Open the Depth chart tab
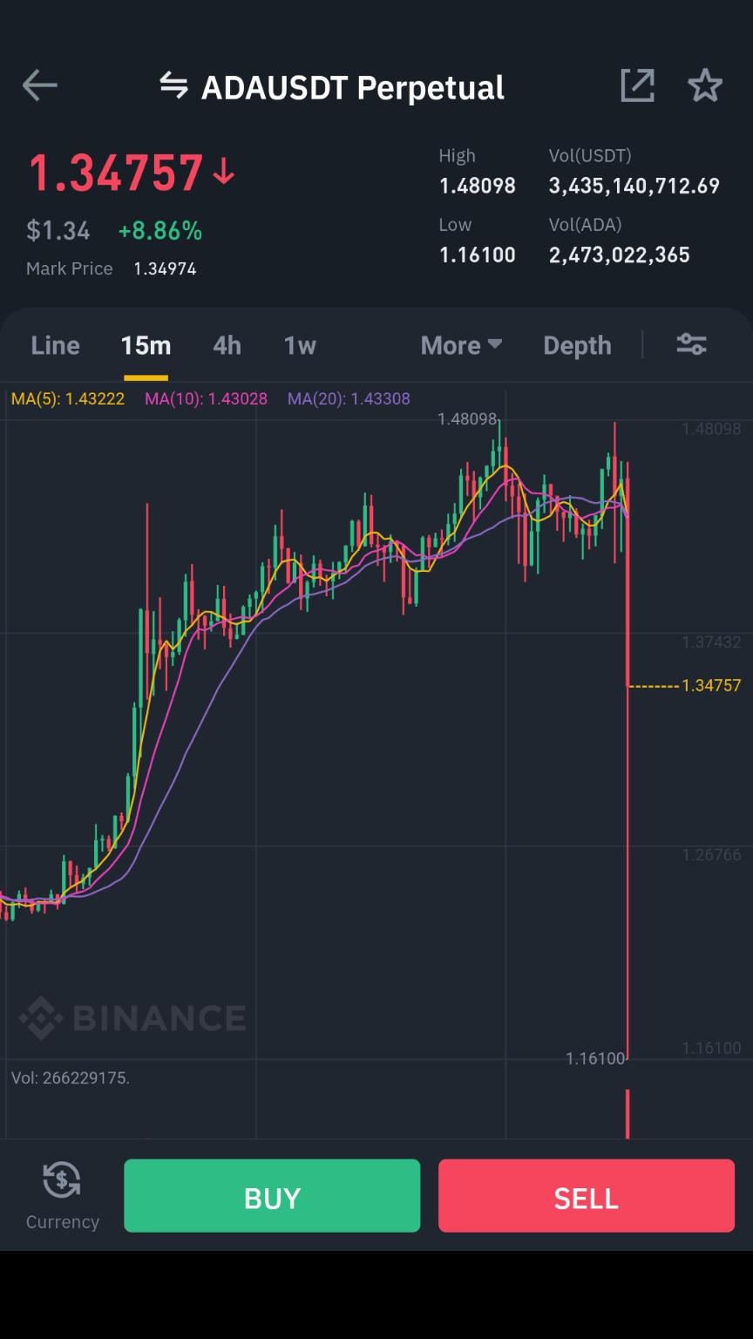 pyautogui.click(x=577, y=345)
